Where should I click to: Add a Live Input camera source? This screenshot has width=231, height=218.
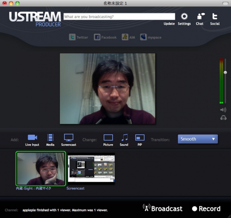point(32,137)
